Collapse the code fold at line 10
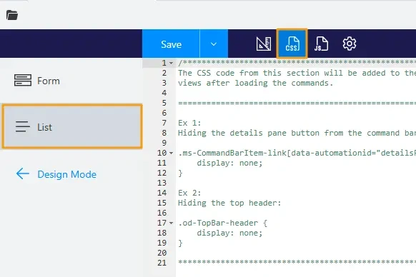The image size is (416, 277). coord(171,153)
